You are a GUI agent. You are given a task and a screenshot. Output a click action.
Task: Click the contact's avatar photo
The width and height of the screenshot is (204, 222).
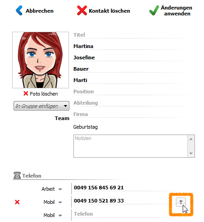click(40, 60)
